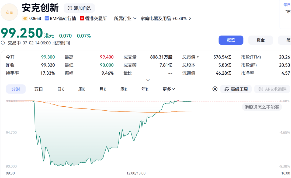This screenshot has width=291, height=178.
Task: Expand more stats with the down chevron
Action: point(148,80)
